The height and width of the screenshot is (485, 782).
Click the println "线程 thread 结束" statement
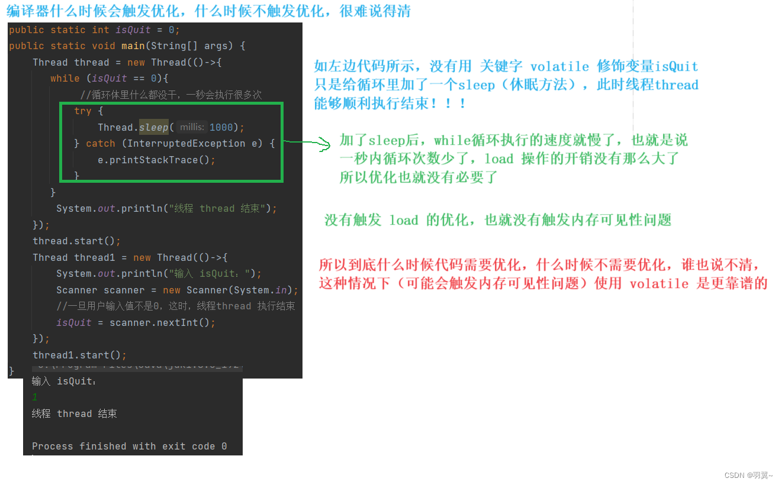[x=166, y=208]
